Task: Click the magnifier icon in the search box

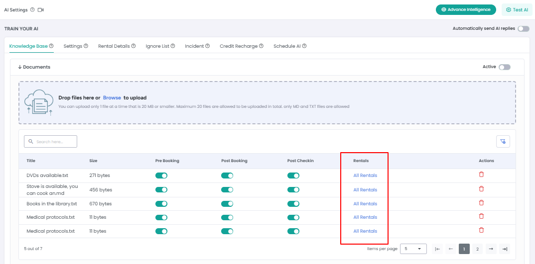Action: click(x=31, y=141)
